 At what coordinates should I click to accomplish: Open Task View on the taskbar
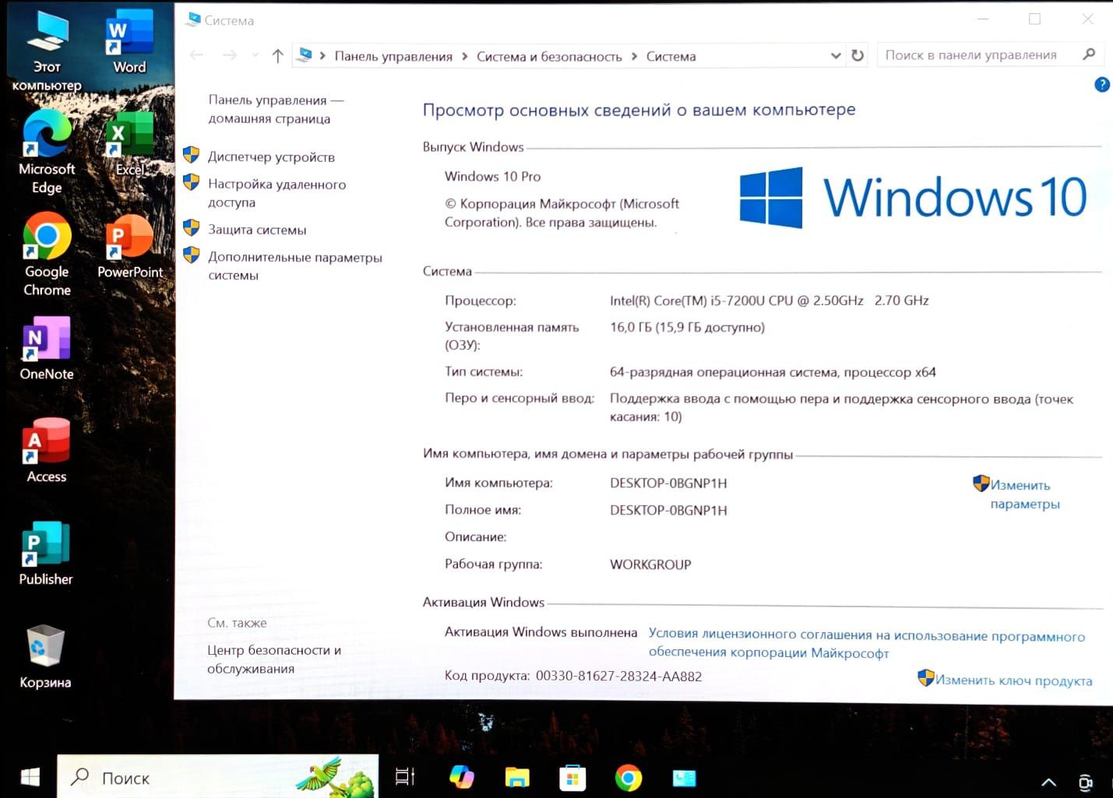(x=405, y=777)
